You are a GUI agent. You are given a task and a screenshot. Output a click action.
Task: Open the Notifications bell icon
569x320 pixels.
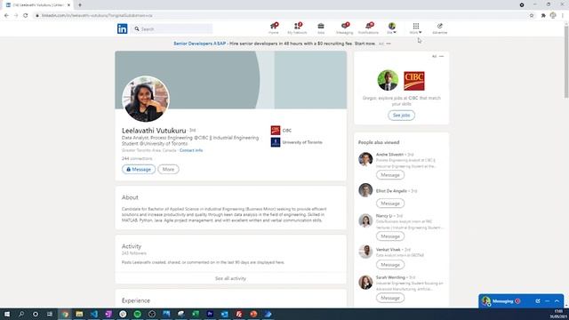point(368,28)
